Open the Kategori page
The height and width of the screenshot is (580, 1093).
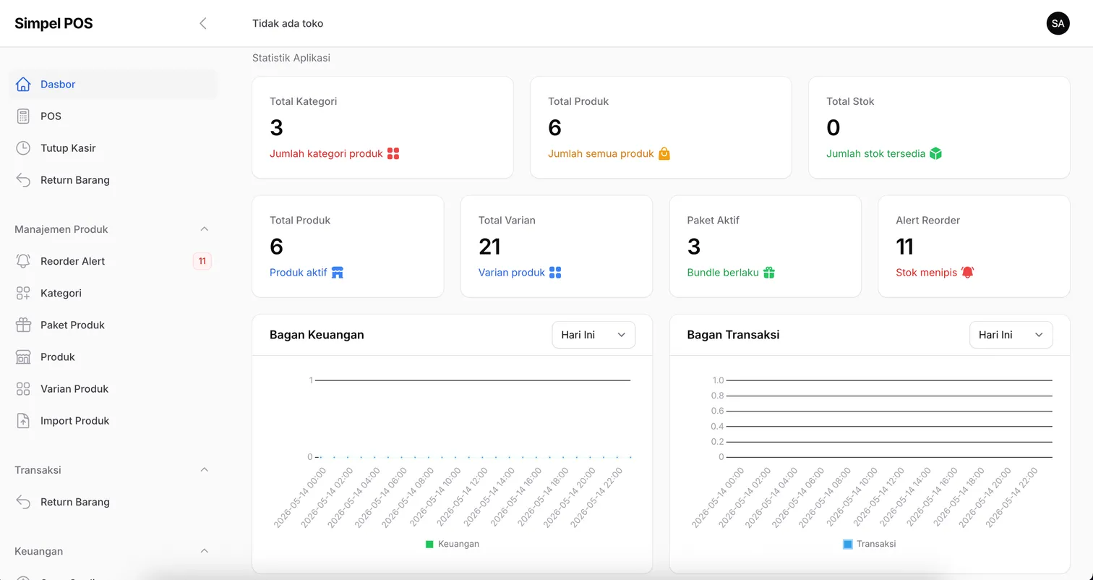[x=113, y=293]
